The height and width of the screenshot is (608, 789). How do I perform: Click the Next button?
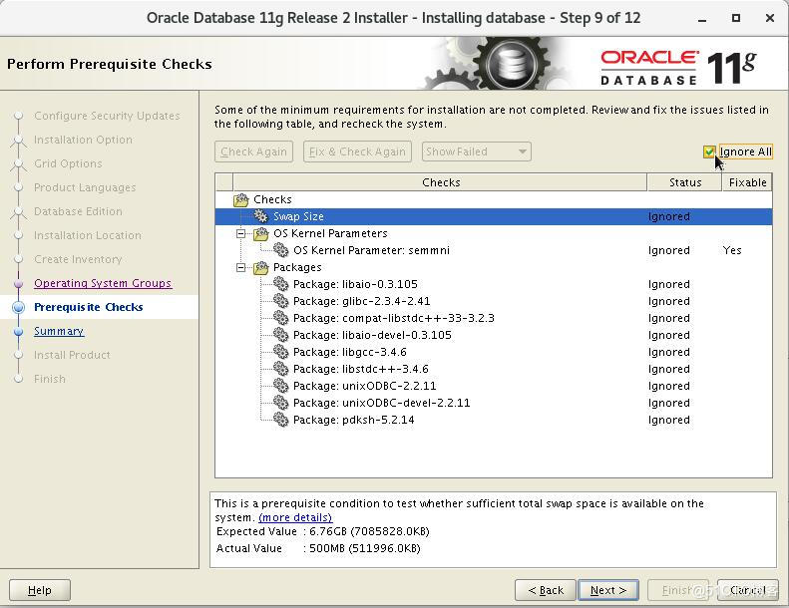[608, 590]
